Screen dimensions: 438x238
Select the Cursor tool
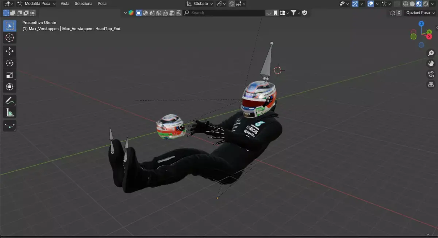click(10, 38)
